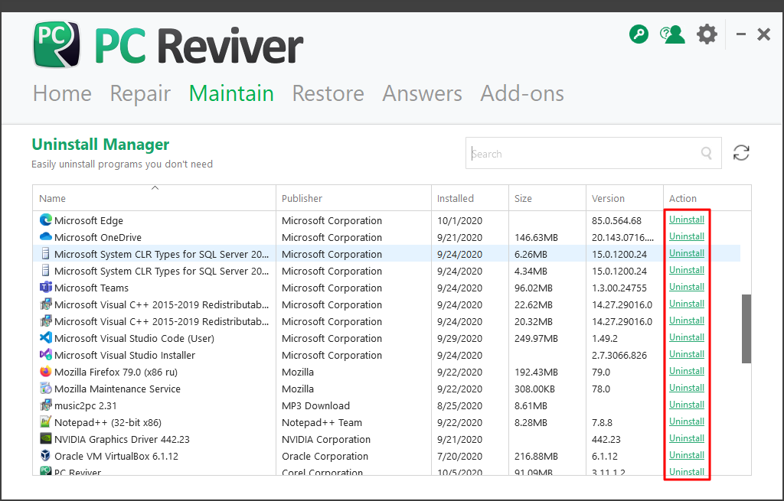Click into the Search input field
Image resolution: width=784 pixels, height=501 pixels.
[582, 154]
